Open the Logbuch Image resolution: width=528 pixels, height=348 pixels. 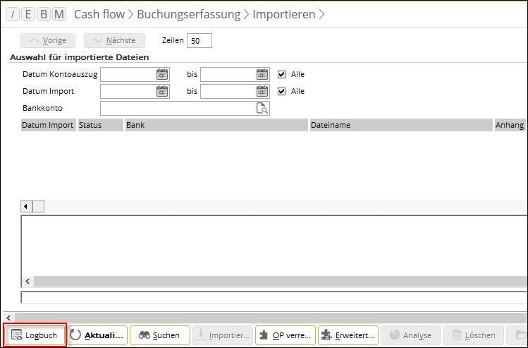point(35,335)
